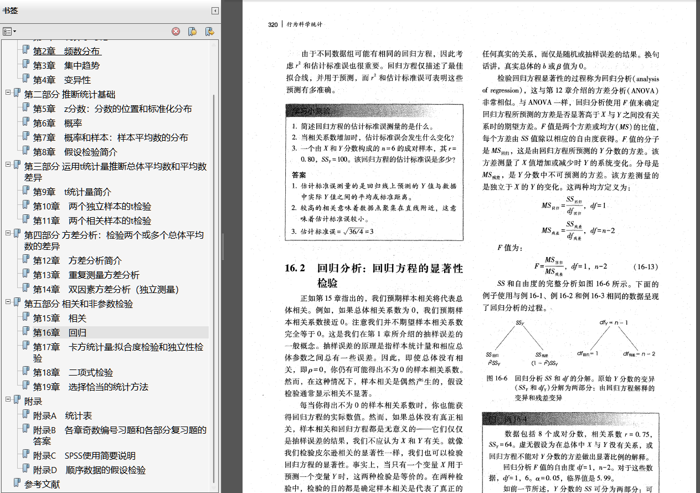Open bookmark 第13章 重复测量方差分析
This screenshot has height=493, width=700.
click(x=86, y=275)
